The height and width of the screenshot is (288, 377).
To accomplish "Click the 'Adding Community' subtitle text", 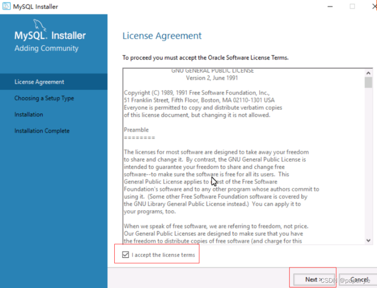I will 46,48.
